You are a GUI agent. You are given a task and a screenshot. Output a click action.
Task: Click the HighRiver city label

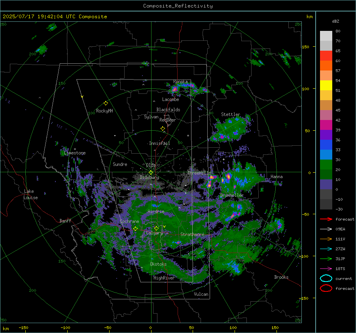pyautogui.click(x=164, y=278)
